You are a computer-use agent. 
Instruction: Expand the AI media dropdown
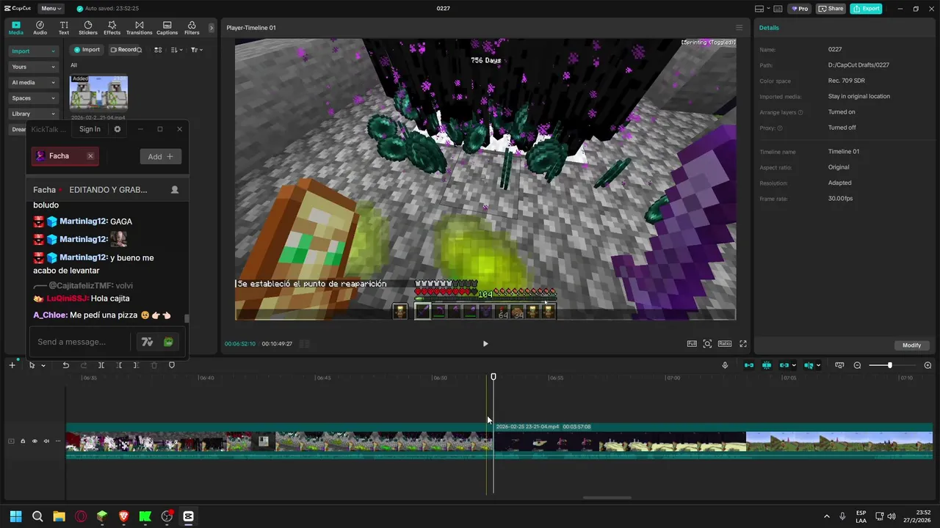pyautogui.click(x=34, y=82)
